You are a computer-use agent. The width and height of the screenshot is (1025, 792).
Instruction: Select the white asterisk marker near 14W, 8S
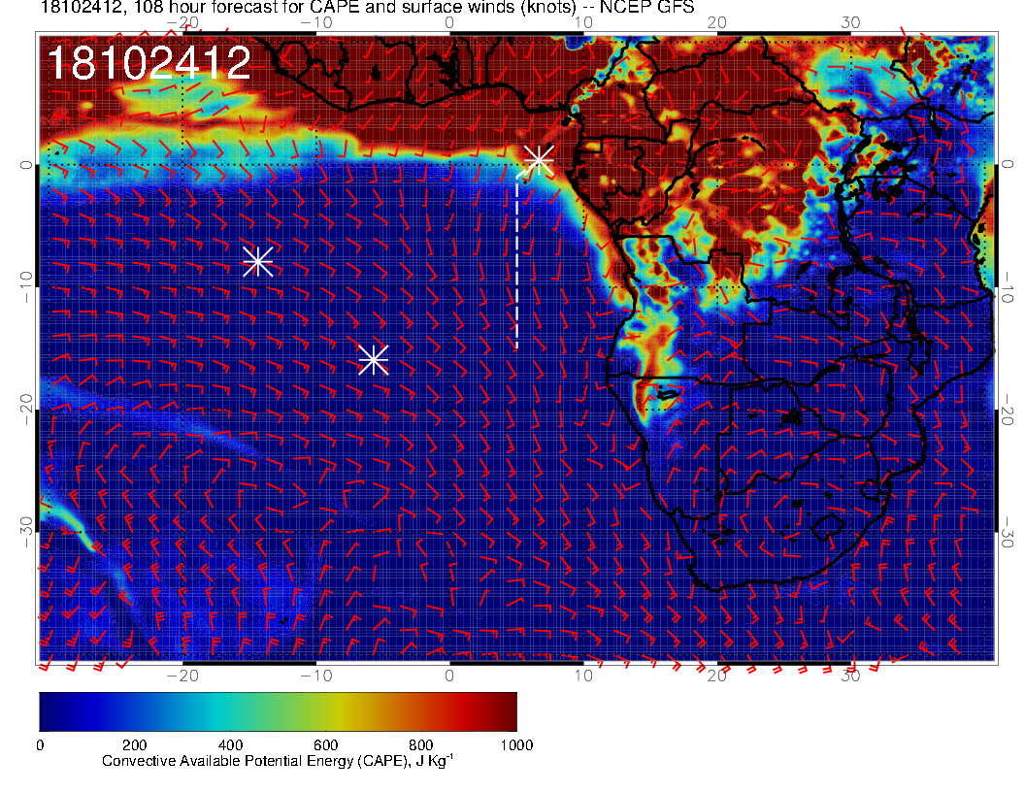pyautogui.click(x=257, y=261)
